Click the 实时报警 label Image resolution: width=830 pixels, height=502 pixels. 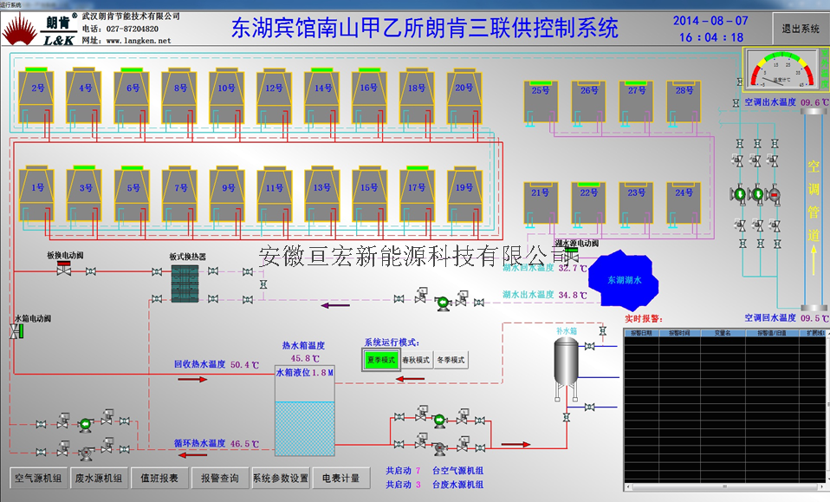tap(643, 318)
